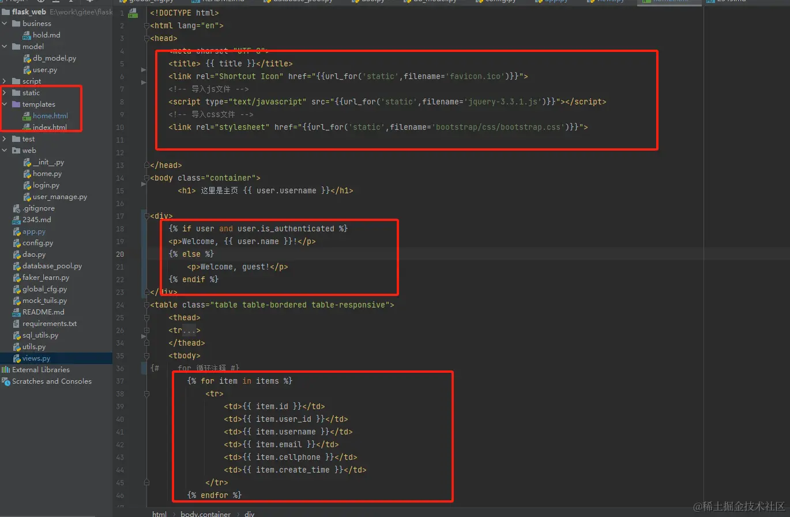Expand the collapsed tr block on line 26

[x=146, y=330]
